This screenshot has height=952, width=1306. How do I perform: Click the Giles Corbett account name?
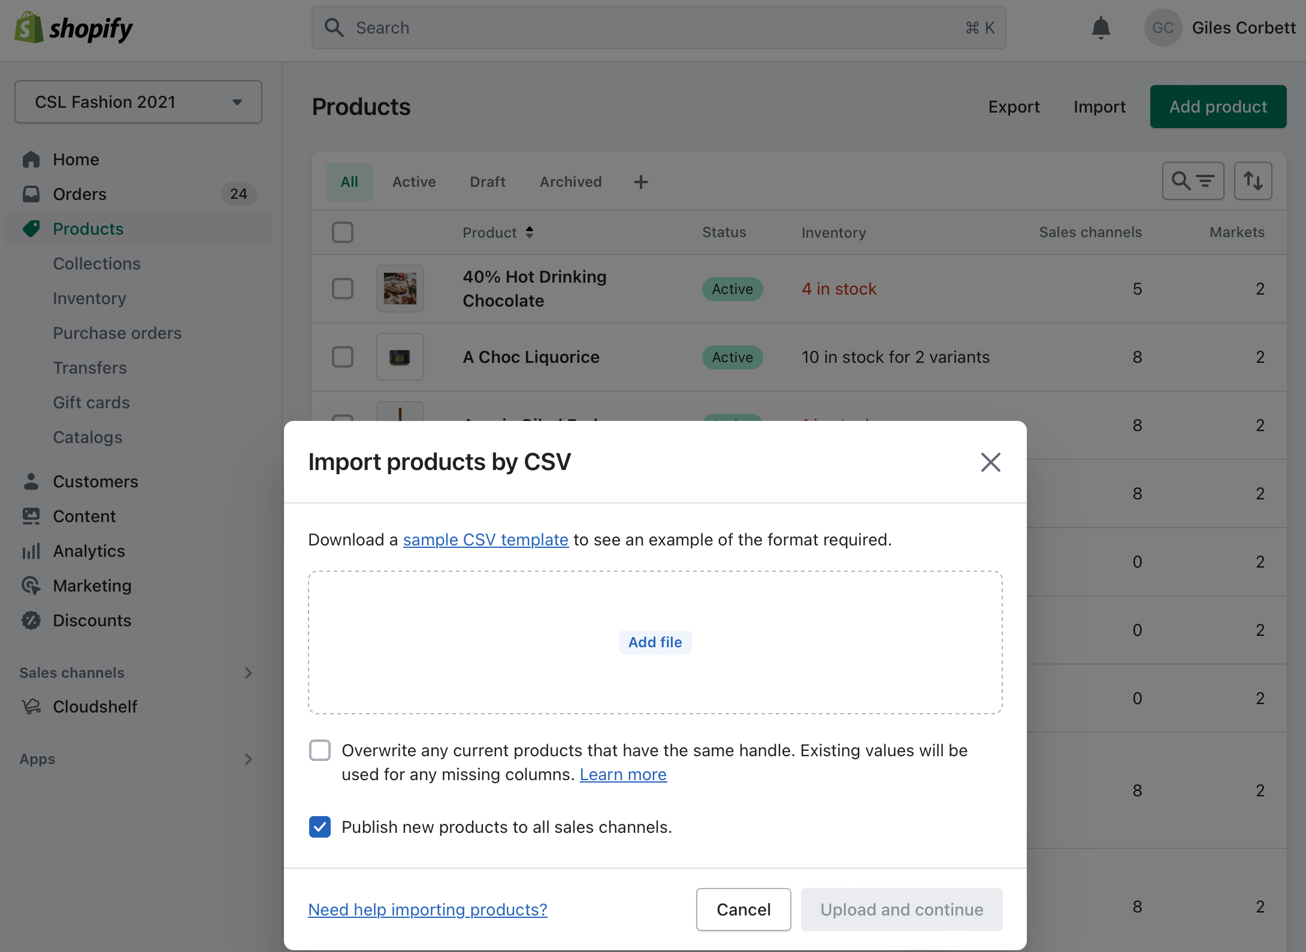point(1244,28)
